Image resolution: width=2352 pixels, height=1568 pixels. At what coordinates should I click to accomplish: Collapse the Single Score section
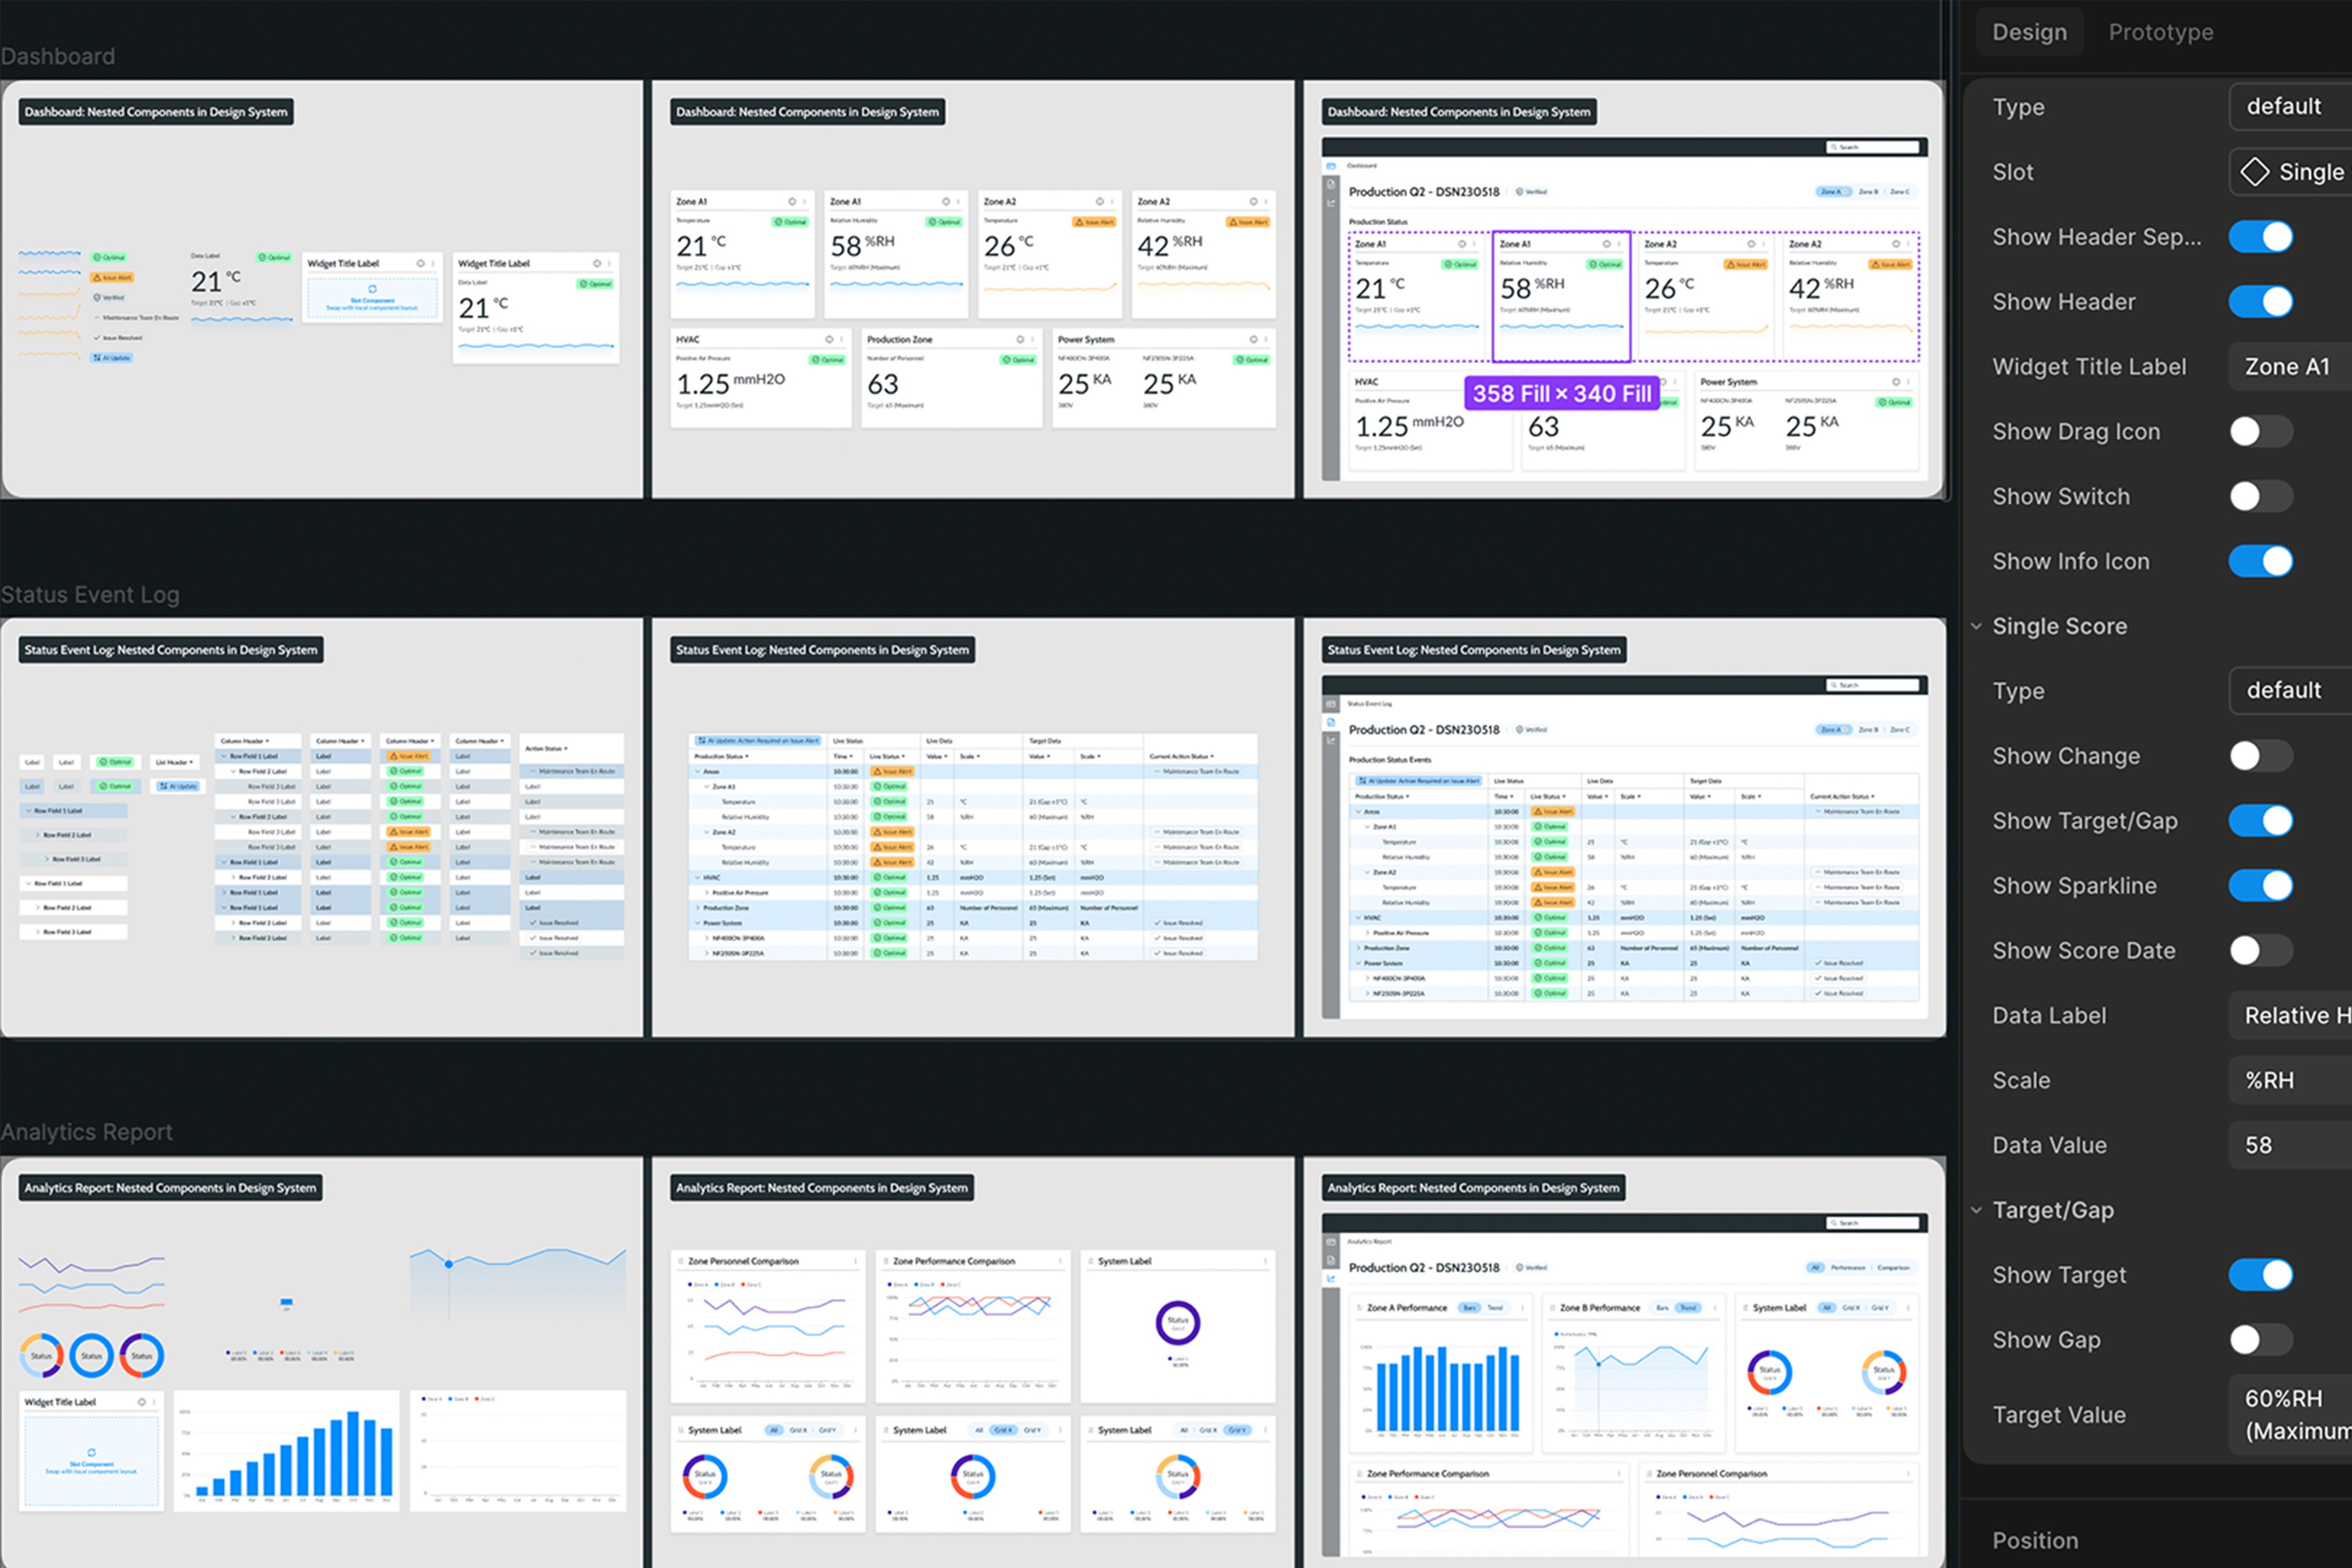(1977, 627)
